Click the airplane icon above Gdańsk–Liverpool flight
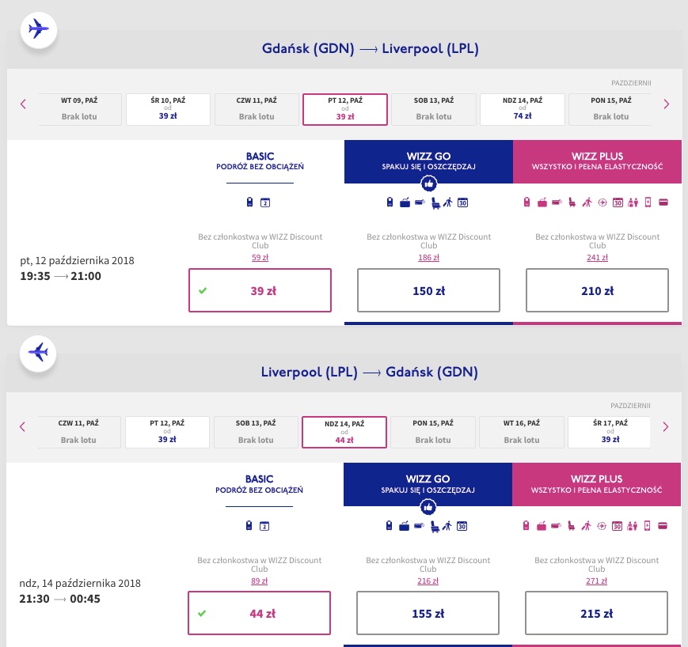 tap(38, 29)
